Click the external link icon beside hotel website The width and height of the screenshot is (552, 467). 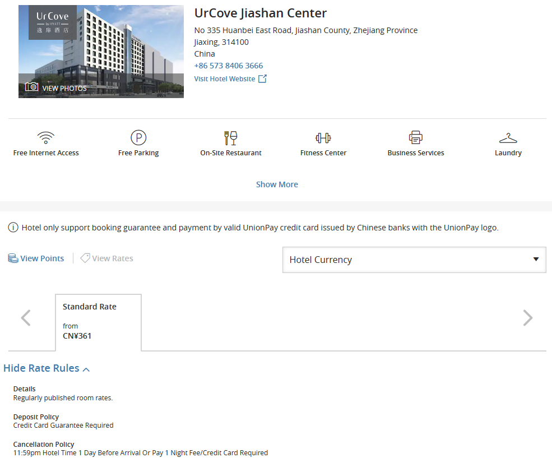pos(262,79)
